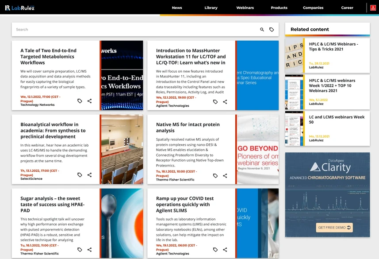Click the search magnifier icon
This screenshot has width=379, height=259.
pos(262,30)
